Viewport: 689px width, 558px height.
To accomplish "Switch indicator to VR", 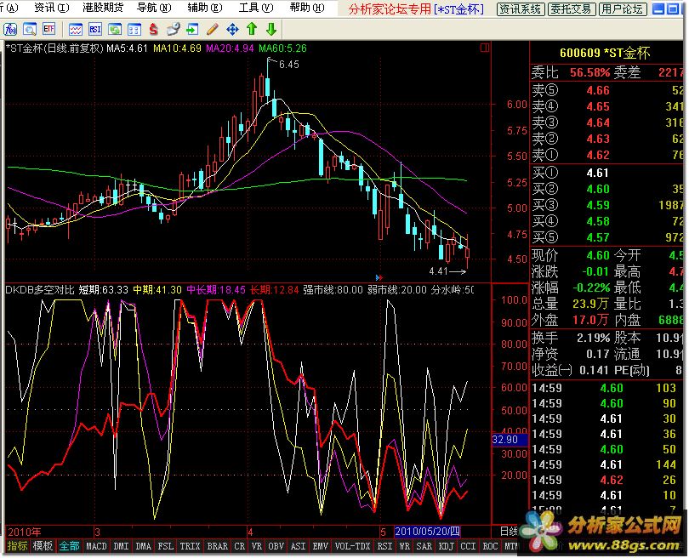I will click(x=257, y=546).
